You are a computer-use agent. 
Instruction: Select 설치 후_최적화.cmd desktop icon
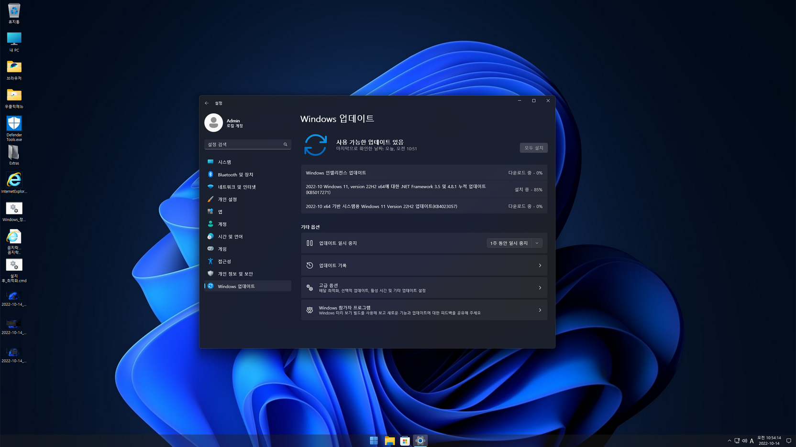14,271
